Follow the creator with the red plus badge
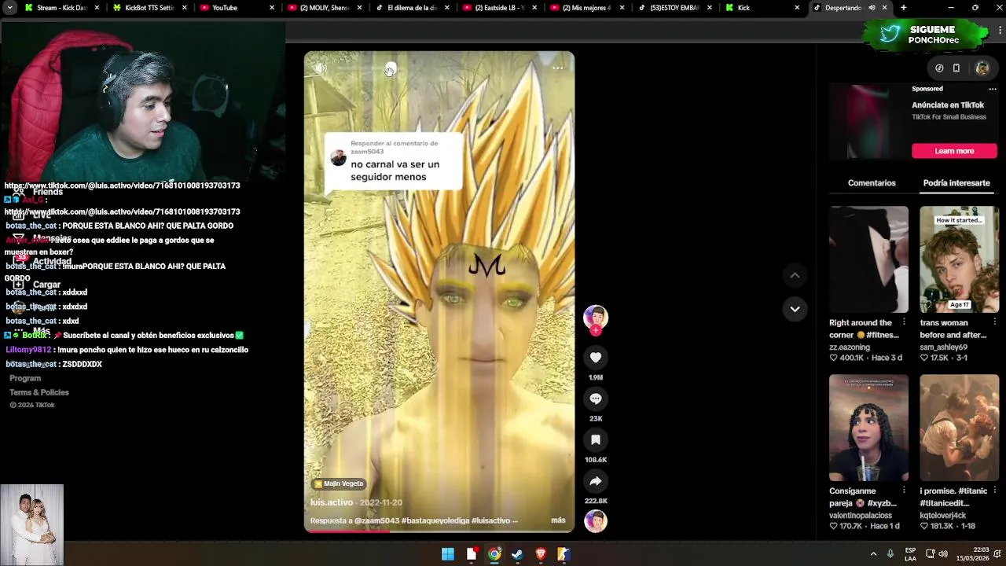Image resolution: width=1006 pixels, height=566 pixels. [596, 331]
